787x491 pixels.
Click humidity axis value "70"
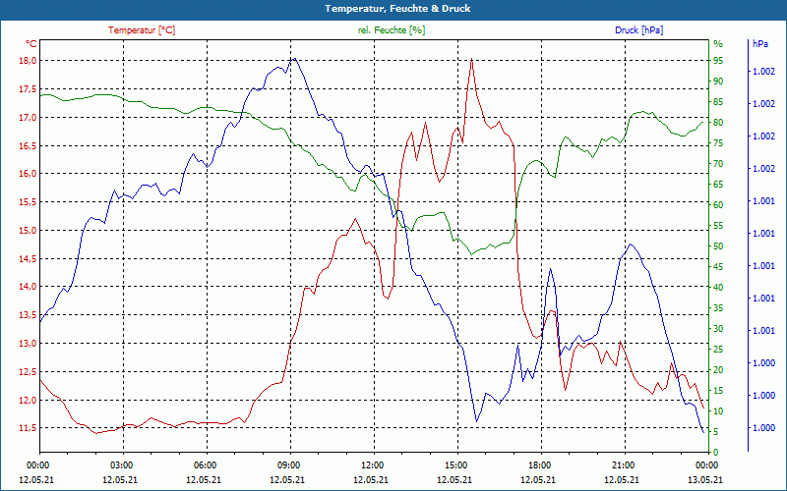(718, 164)
